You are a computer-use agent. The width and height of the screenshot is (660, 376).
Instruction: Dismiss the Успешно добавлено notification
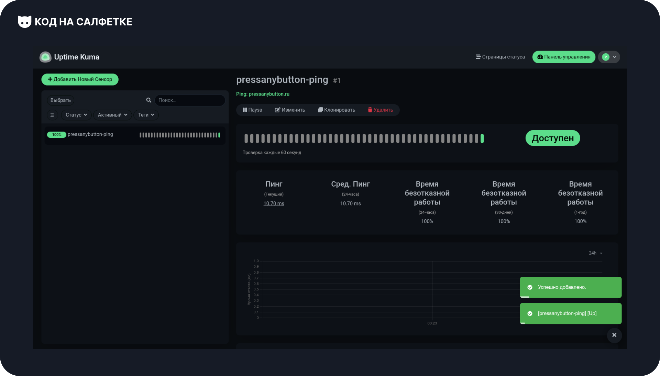(571, 287)
